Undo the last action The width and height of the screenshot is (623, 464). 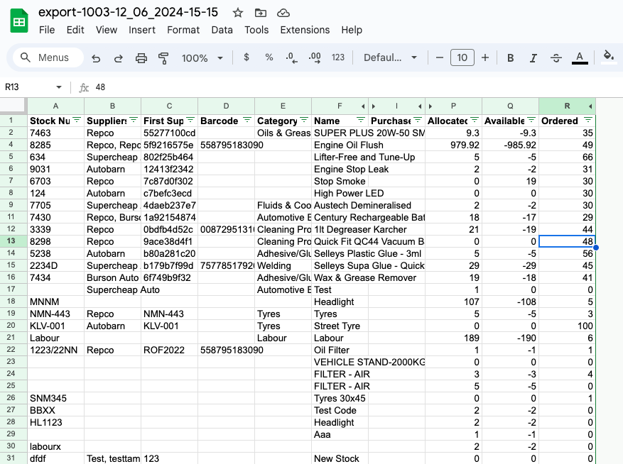coord(96,58)
